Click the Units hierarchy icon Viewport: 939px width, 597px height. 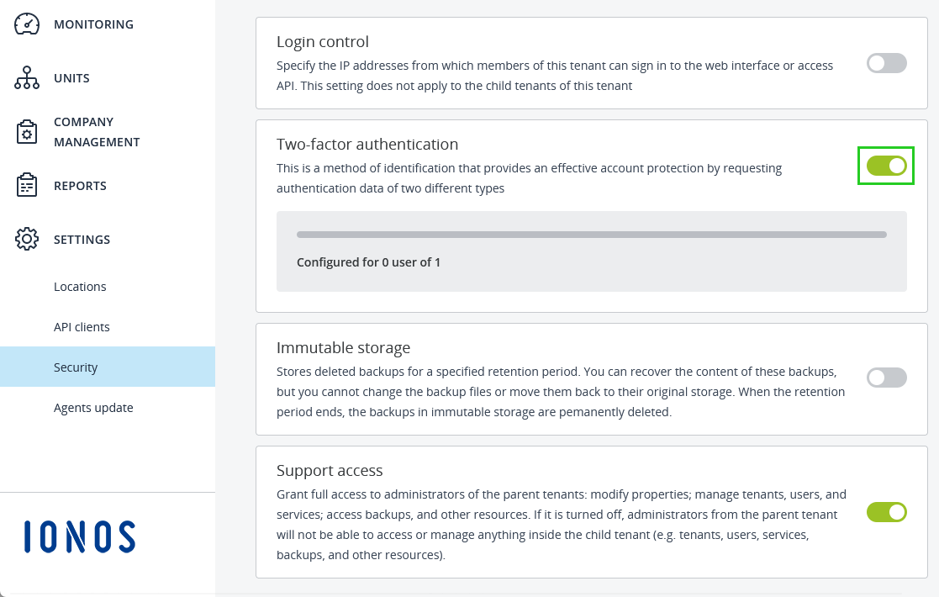(27, 78)
